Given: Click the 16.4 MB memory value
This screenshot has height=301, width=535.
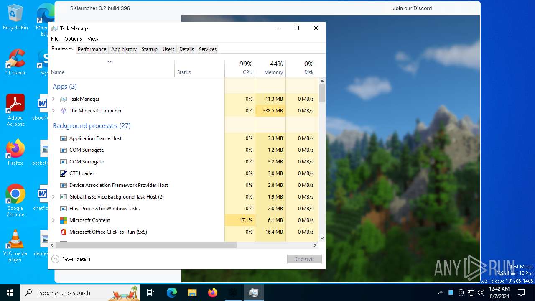Looking at the screenshot, I should coord(274,232).
